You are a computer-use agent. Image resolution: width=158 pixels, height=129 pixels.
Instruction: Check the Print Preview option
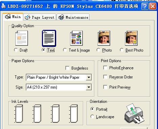click(105, 87)
